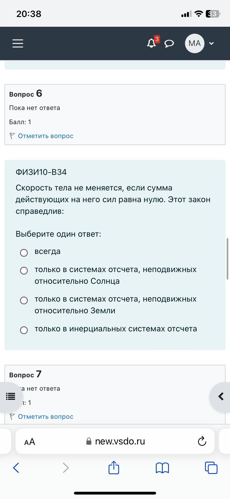Expand the right side block drawer arrow

[220, 397]
